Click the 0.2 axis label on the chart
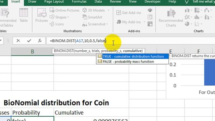The height and width of the screenshot is (121, 215). [x=173, y=64]
